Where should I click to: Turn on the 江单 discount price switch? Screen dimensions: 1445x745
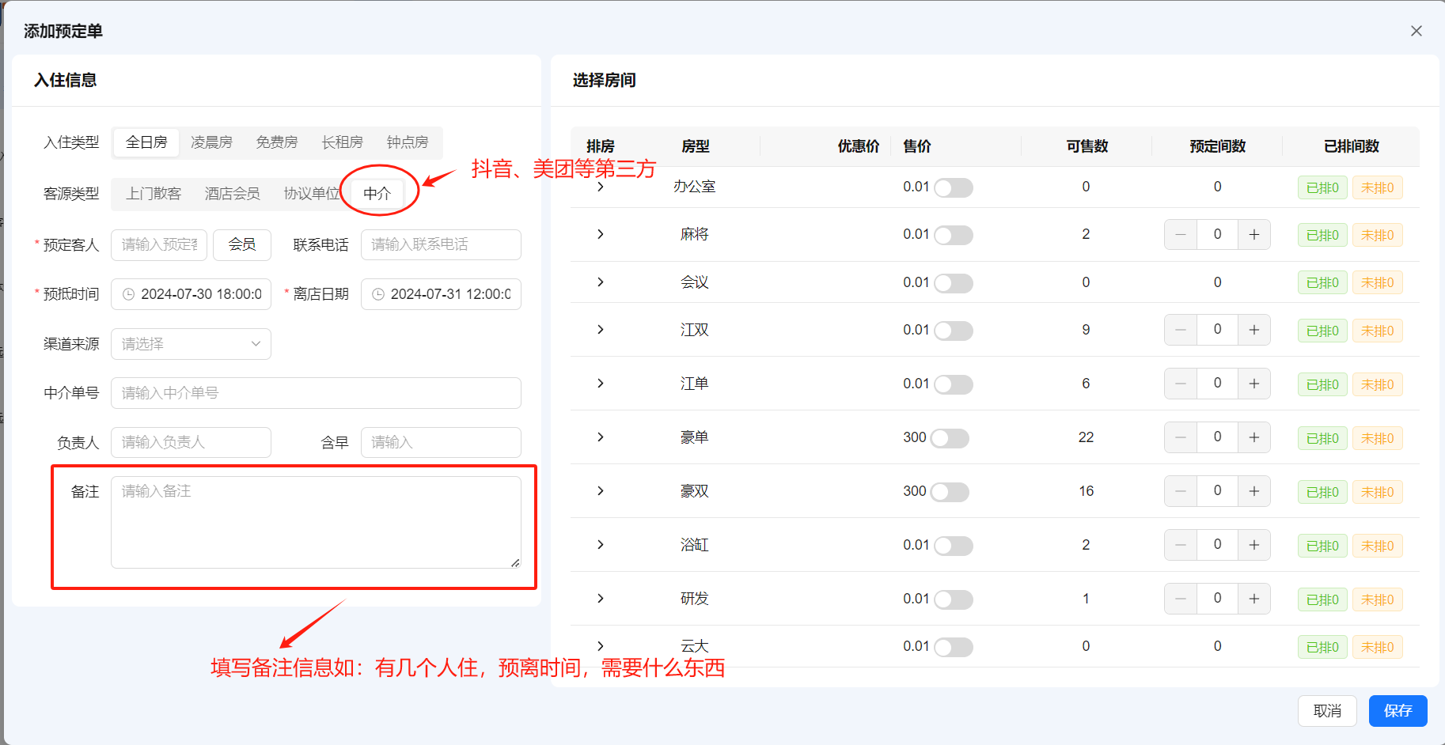953,384
